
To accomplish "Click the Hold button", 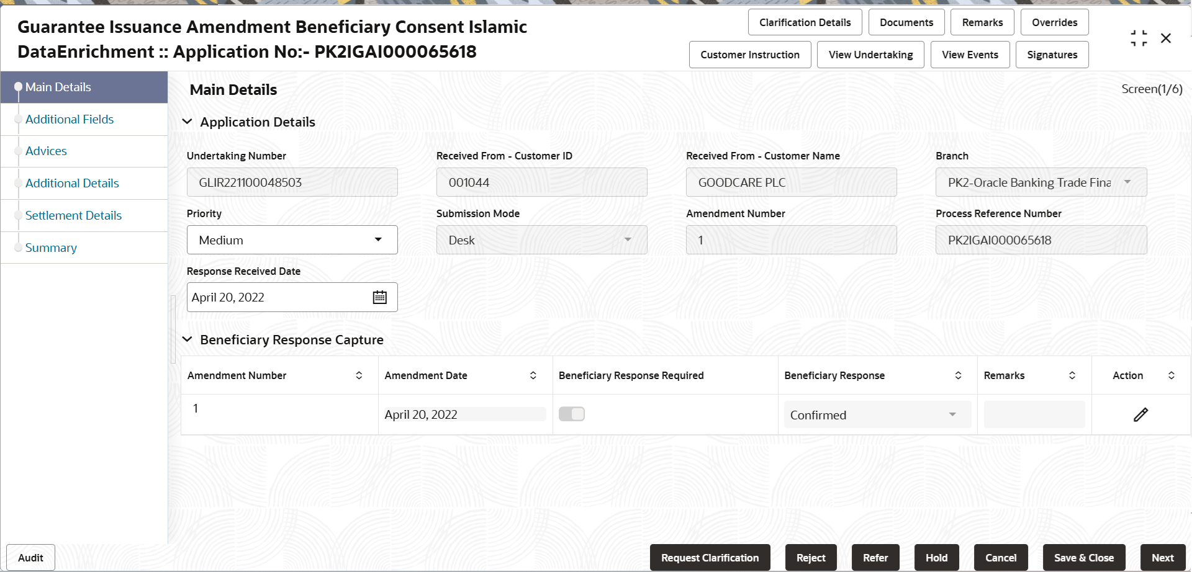I will (936, 558).
